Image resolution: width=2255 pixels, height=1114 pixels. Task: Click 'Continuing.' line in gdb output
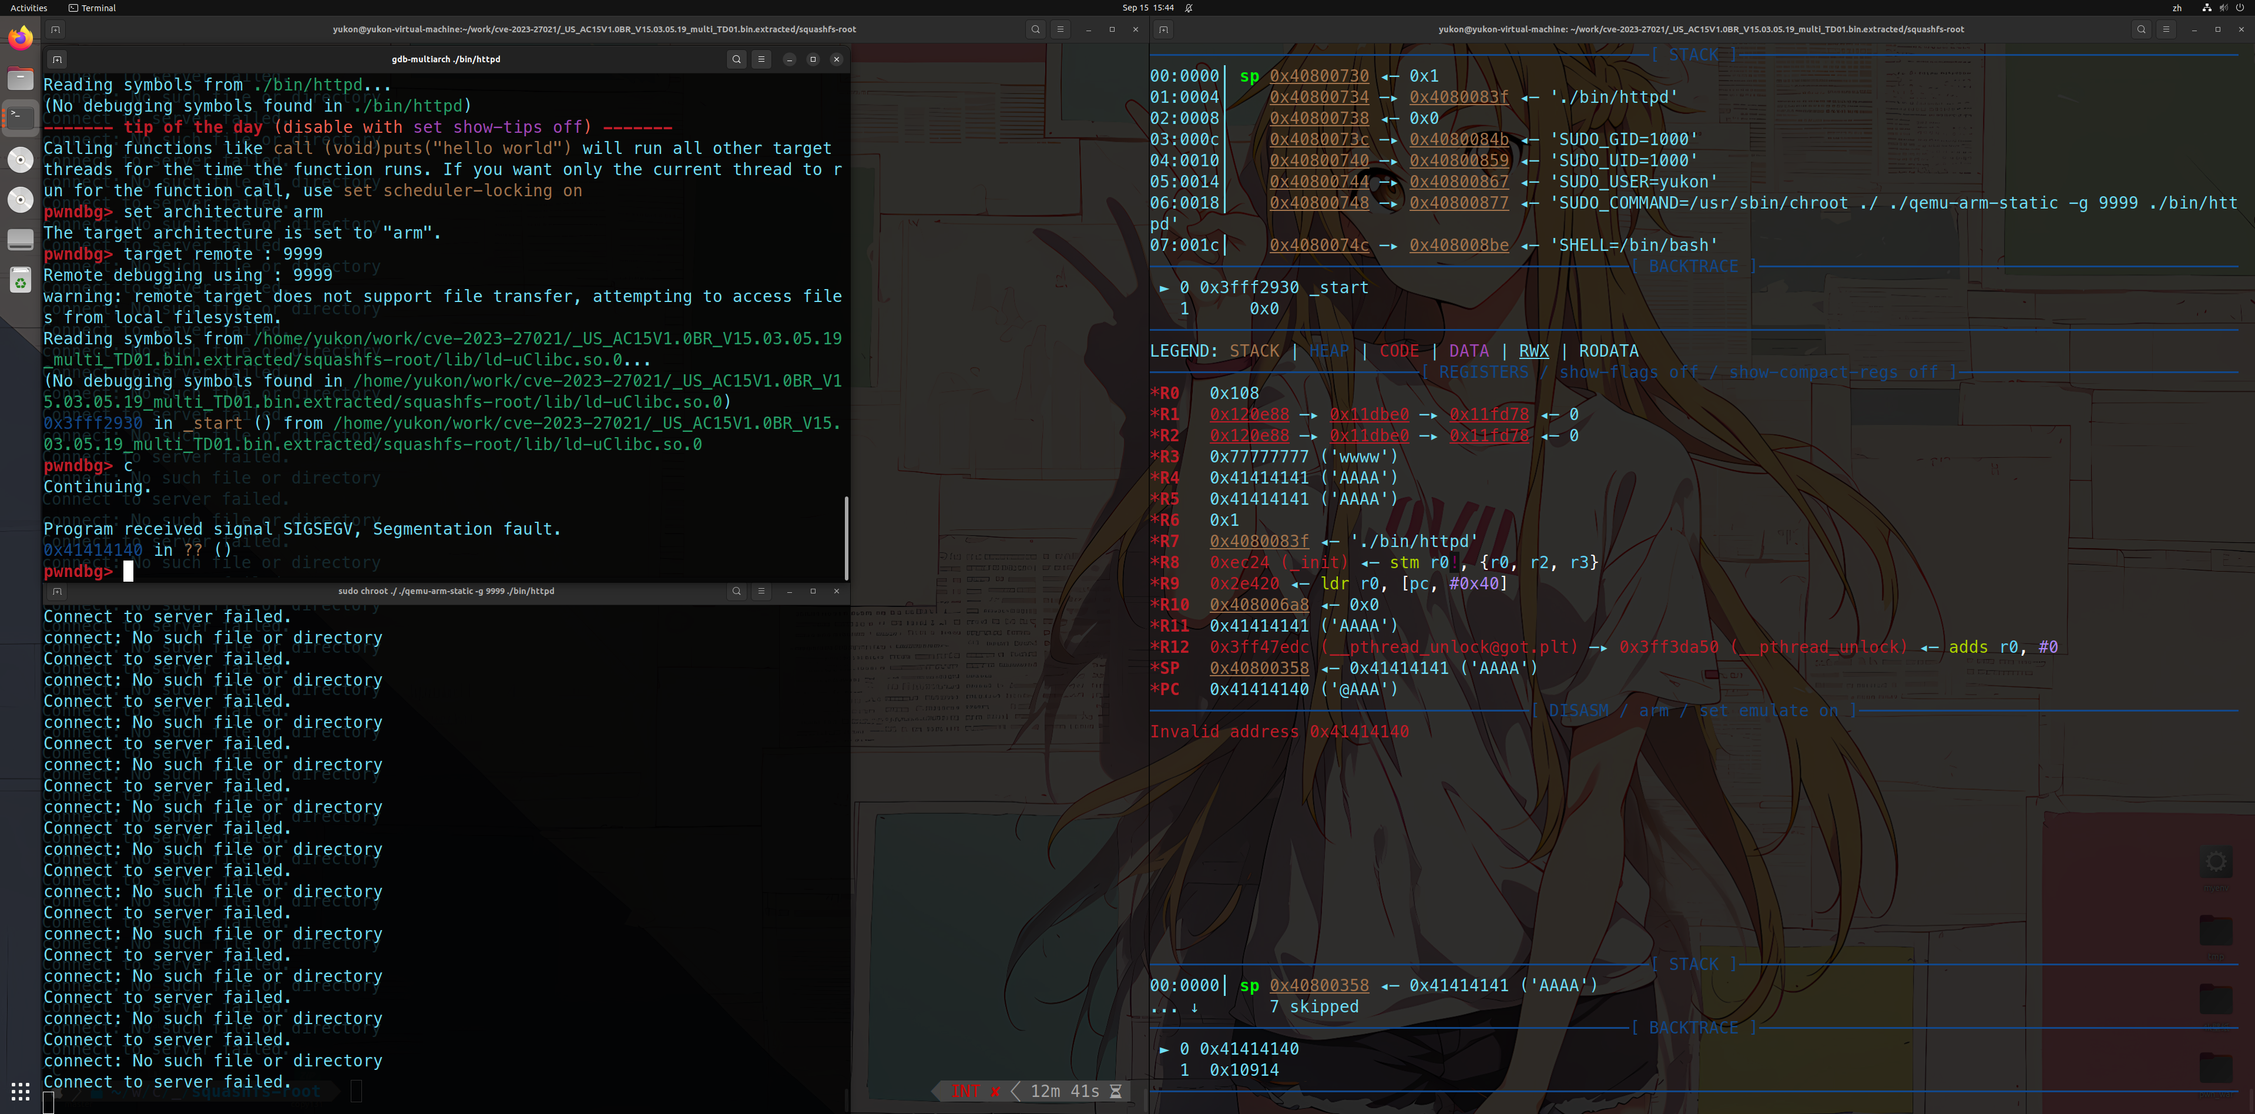tap(98, 486)
